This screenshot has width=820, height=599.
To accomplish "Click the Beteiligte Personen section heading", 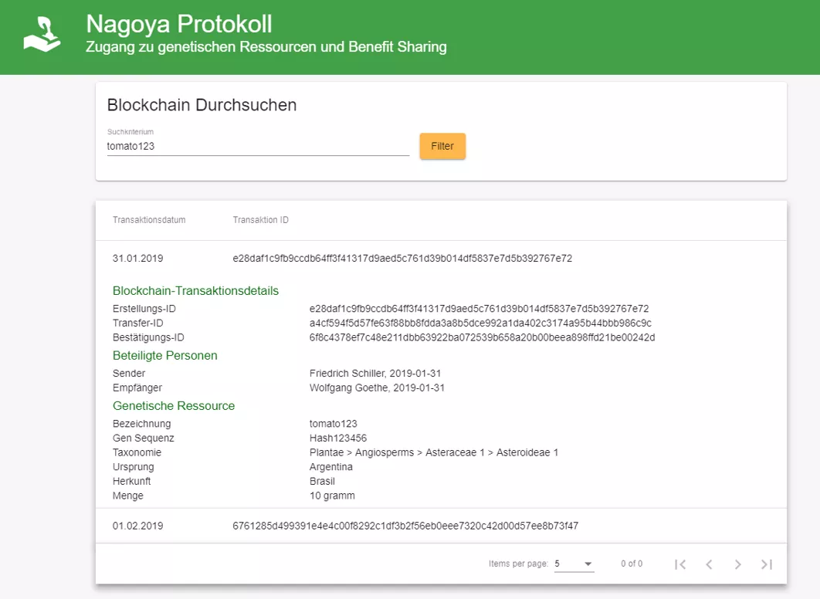I will tap(165, 356).
